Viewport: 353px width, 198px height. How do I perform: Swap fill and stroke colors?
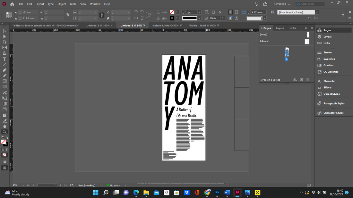coord(7,138)
